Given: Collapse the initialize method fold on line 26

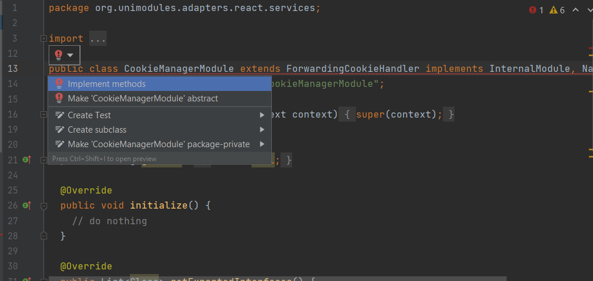Looking at the screenshot, I should pos(43,206).
